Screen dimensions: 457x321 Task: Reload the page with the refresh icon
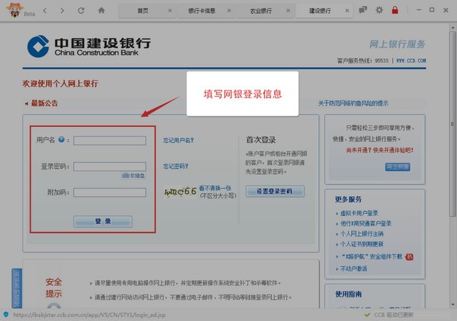(81, 11)
